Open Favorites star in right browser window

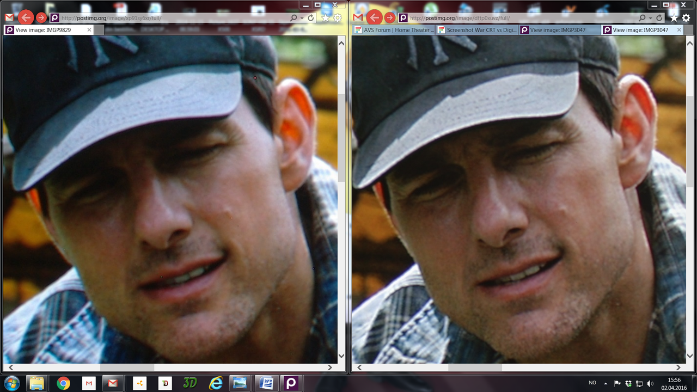click(674, 18)
